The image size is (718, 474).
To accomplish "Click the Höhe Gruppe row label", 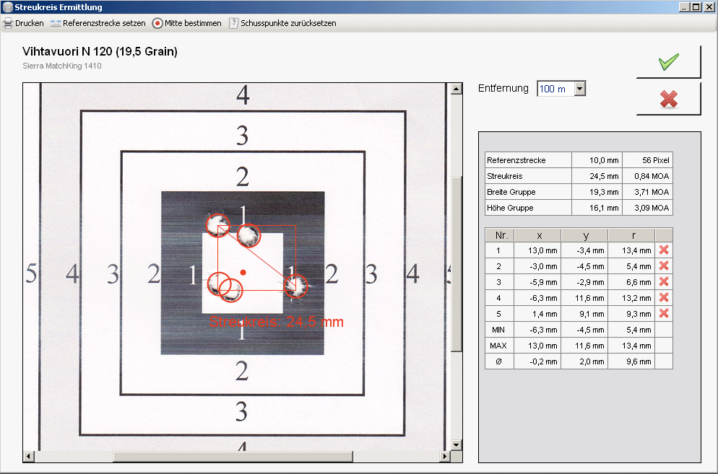I will click(x=510, y=208).
